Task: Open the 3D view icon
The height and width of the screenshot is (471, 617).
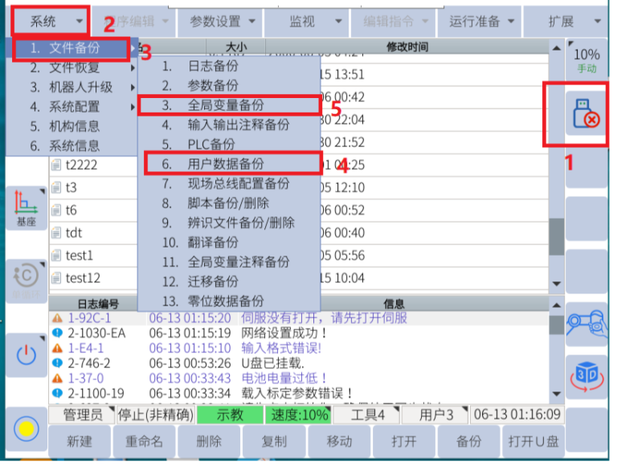Action: click(x=586, y=376)
